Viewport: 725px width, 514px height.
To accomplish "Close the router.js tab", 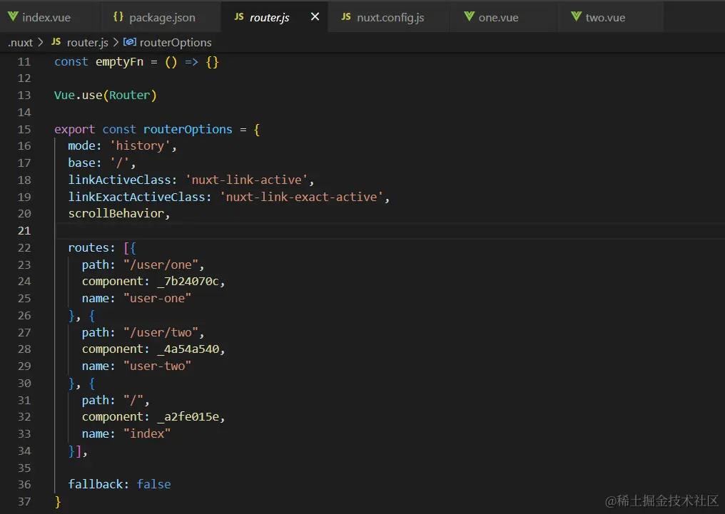I will pos(315,16).
